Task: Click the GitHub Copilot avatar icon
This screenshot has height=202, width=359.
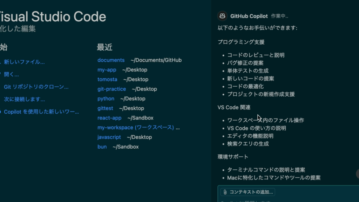Action: tap(222, 16)
